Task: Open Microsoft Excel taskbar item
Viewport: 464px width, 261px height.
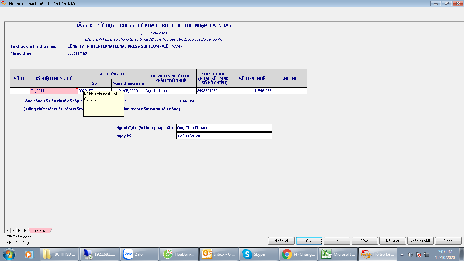Action: pyautogui.click(x=339, y=254)
